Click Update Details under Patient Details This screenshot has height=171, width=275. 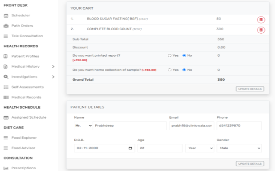click(250, 163)
